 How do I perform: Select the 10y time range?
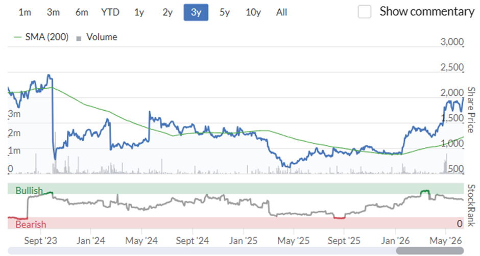(x=253, y=13)
